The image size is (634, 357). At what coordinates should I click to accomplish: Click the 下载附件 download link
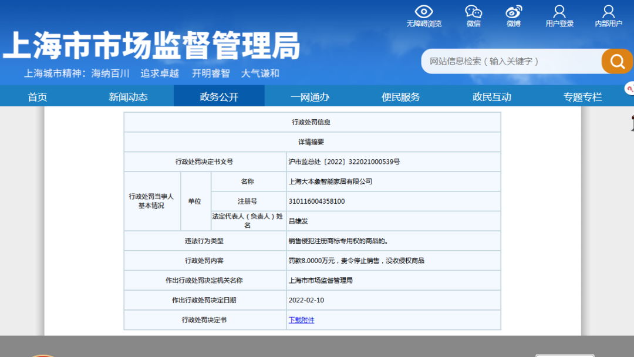click(x=301, y=320)
